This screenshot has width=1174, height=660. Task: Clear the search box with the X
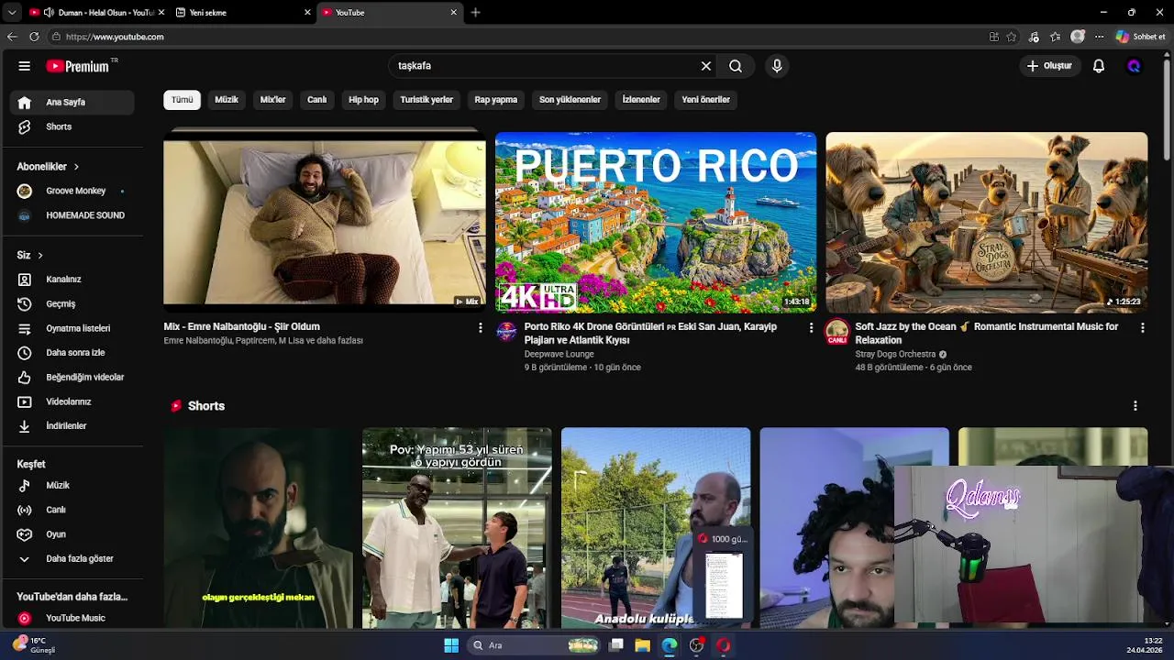(x=706, y=66)
